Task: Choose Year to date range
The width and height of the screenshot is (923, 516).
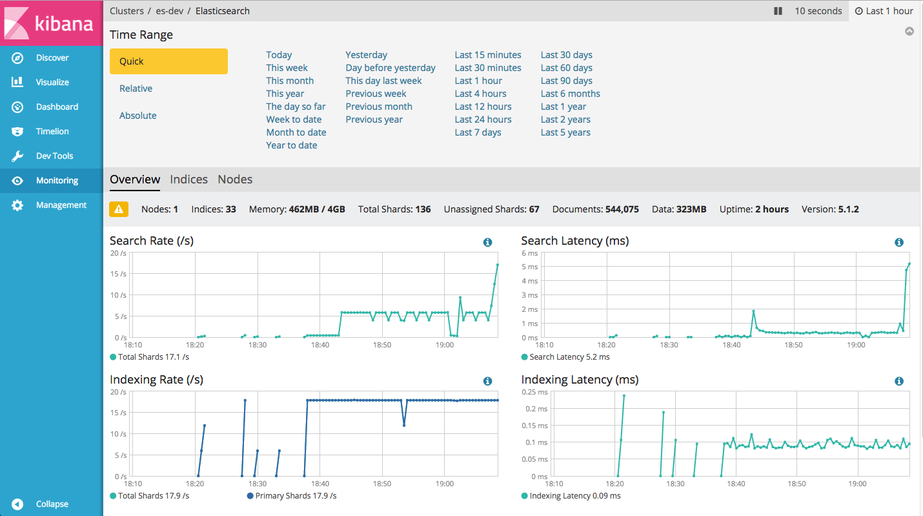Action: click(x=292, y=145)
